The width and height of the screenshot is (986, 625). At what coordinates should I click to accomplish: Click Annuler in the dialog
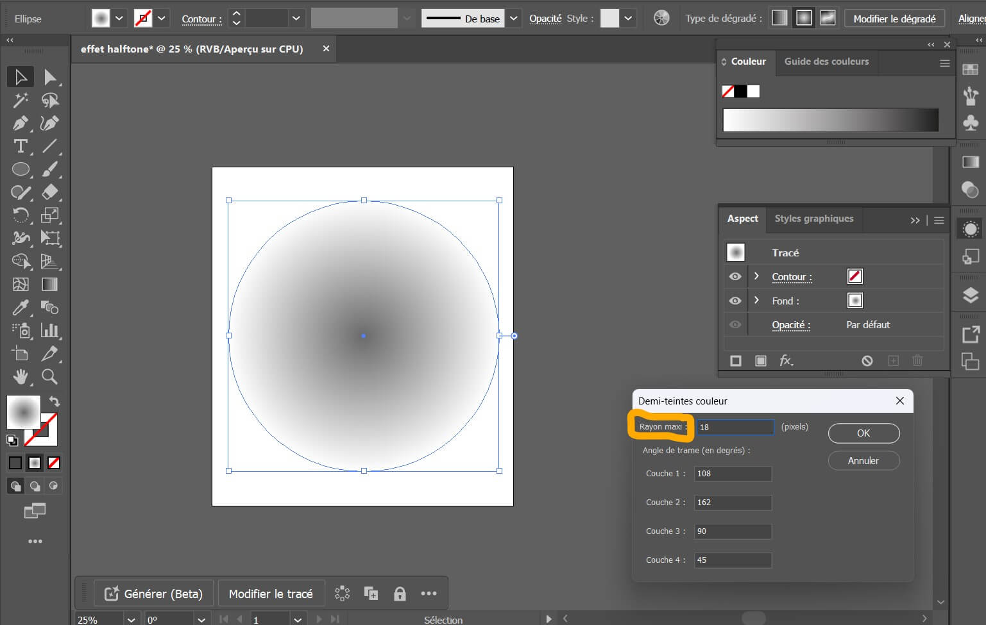click(863, 460)
